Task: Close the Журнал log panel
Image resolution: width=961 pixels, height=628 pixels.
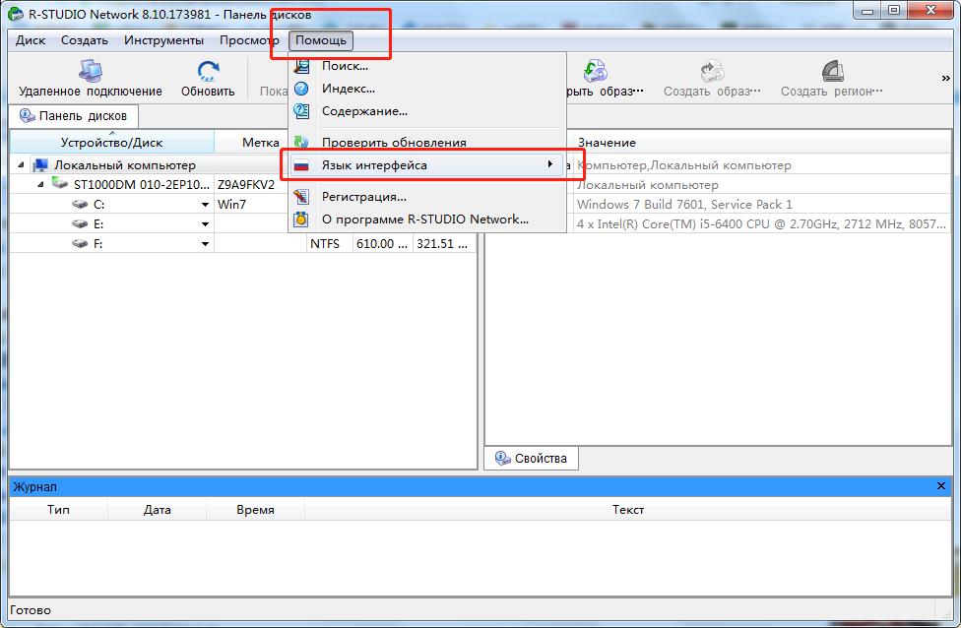Action: 941,486
